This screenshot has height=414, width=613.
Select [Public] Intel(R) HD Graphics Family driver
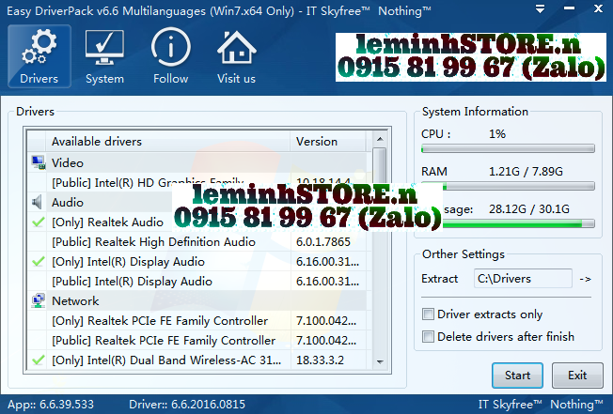[x=148, y=182]
